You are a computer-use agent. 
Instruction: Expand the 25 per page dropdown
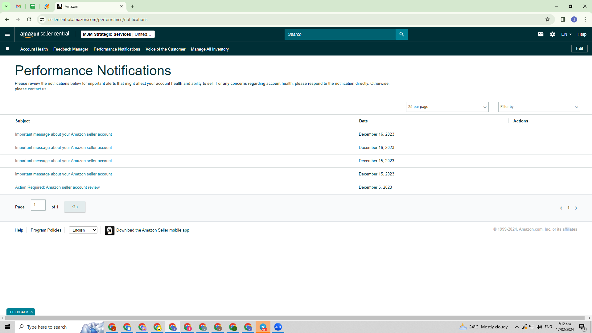tap(447, 107)
